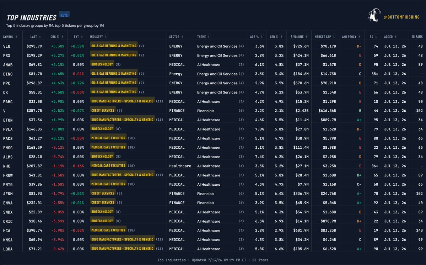Viewport: 426px width, 265px height.
Task: Click the +0.72% EXT value in MPC row
Action: [77, 83]
